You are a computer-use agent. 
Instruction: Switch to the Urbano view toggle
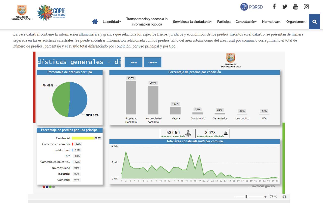[152, 62]
